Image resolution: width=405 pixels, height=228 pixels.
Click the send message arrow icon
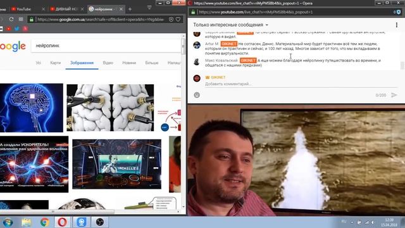point(394,95)
